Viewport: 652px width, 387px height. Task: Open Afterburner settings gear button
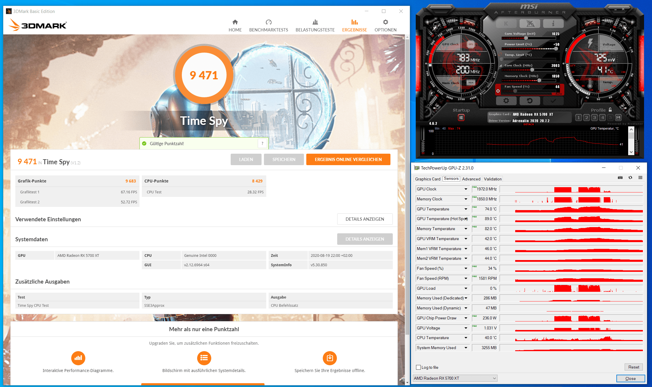click(x=506, y=101)
